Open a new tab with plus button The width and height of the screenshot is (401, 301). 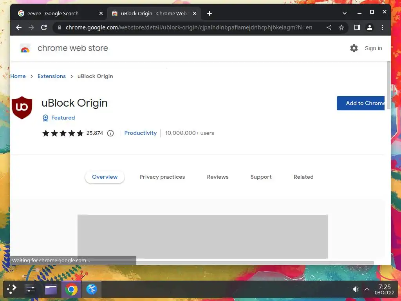210,13
